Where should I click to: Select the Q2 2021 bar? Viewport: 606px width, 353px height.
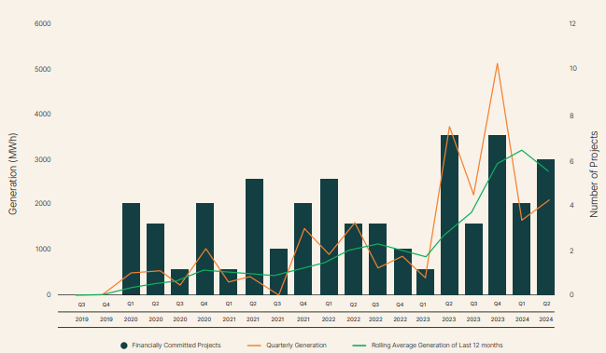pyautogui.click(x=254, y=237)
